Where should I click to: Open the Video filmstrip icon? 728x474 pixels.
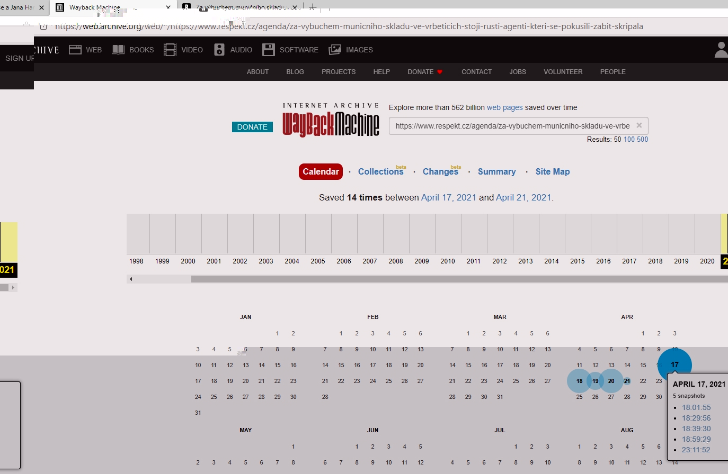pos(170,50)
